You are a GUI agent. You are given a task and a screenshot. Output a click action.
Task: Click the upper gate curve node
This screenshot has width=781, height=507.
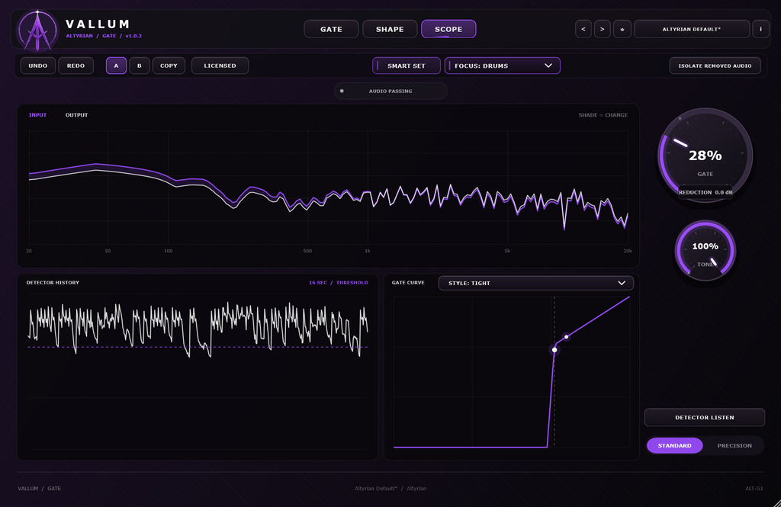[567, 337]
